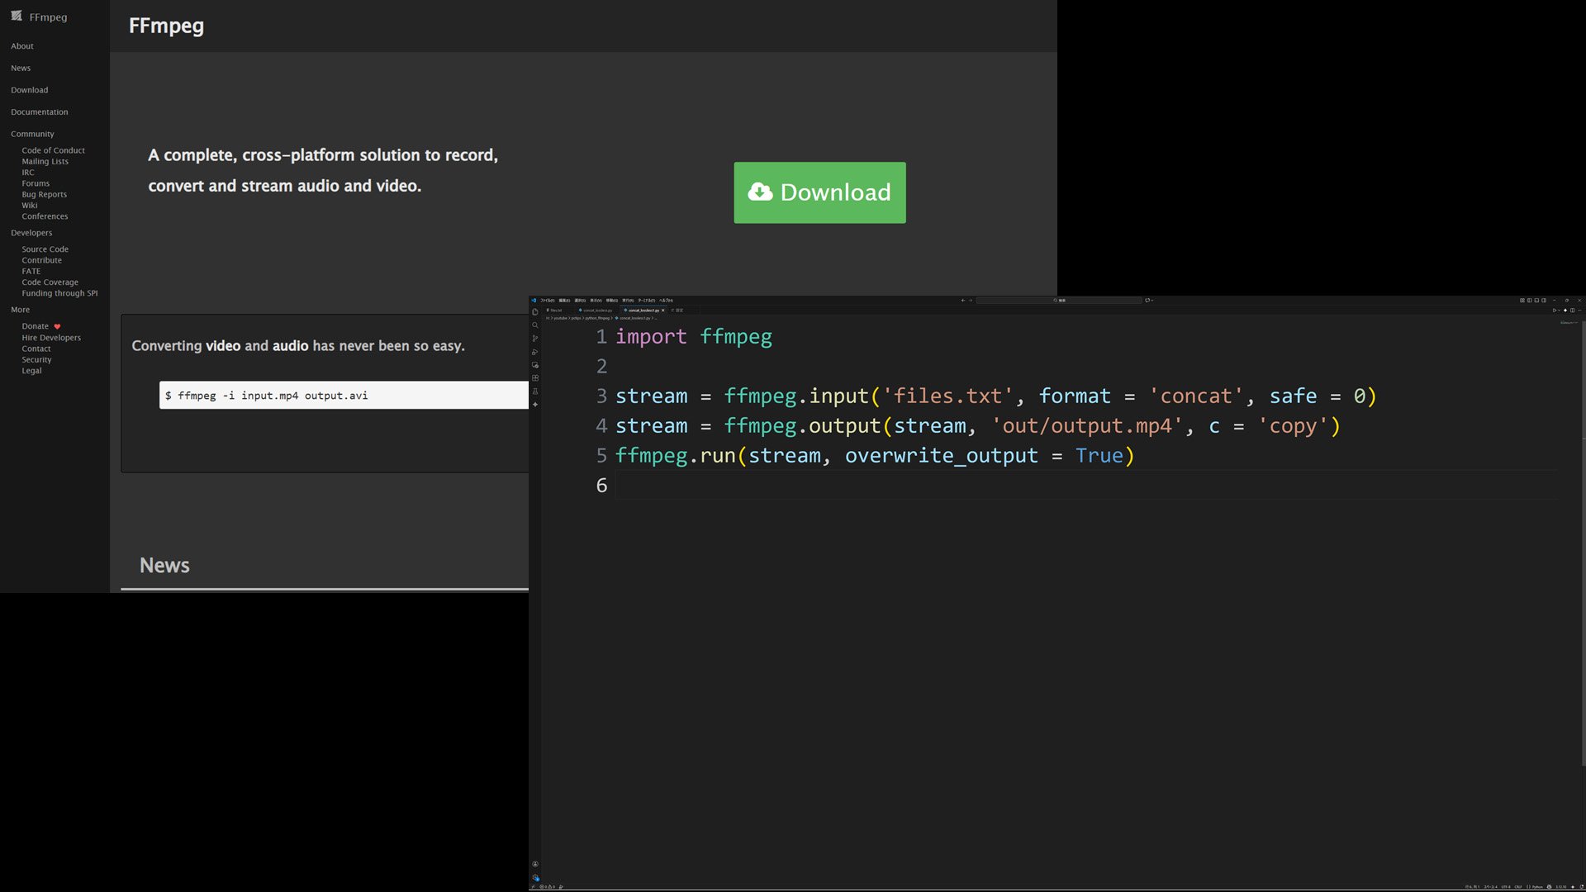The image size is (1586, 892).
Task: Open the Hire Developers link
Action: coord(51,337)
